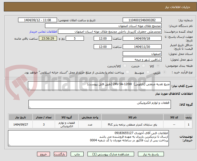Click the remaining time field 23:56:29
The height and width of the screenshot is (161, 197).
click(x=48, y=38)
